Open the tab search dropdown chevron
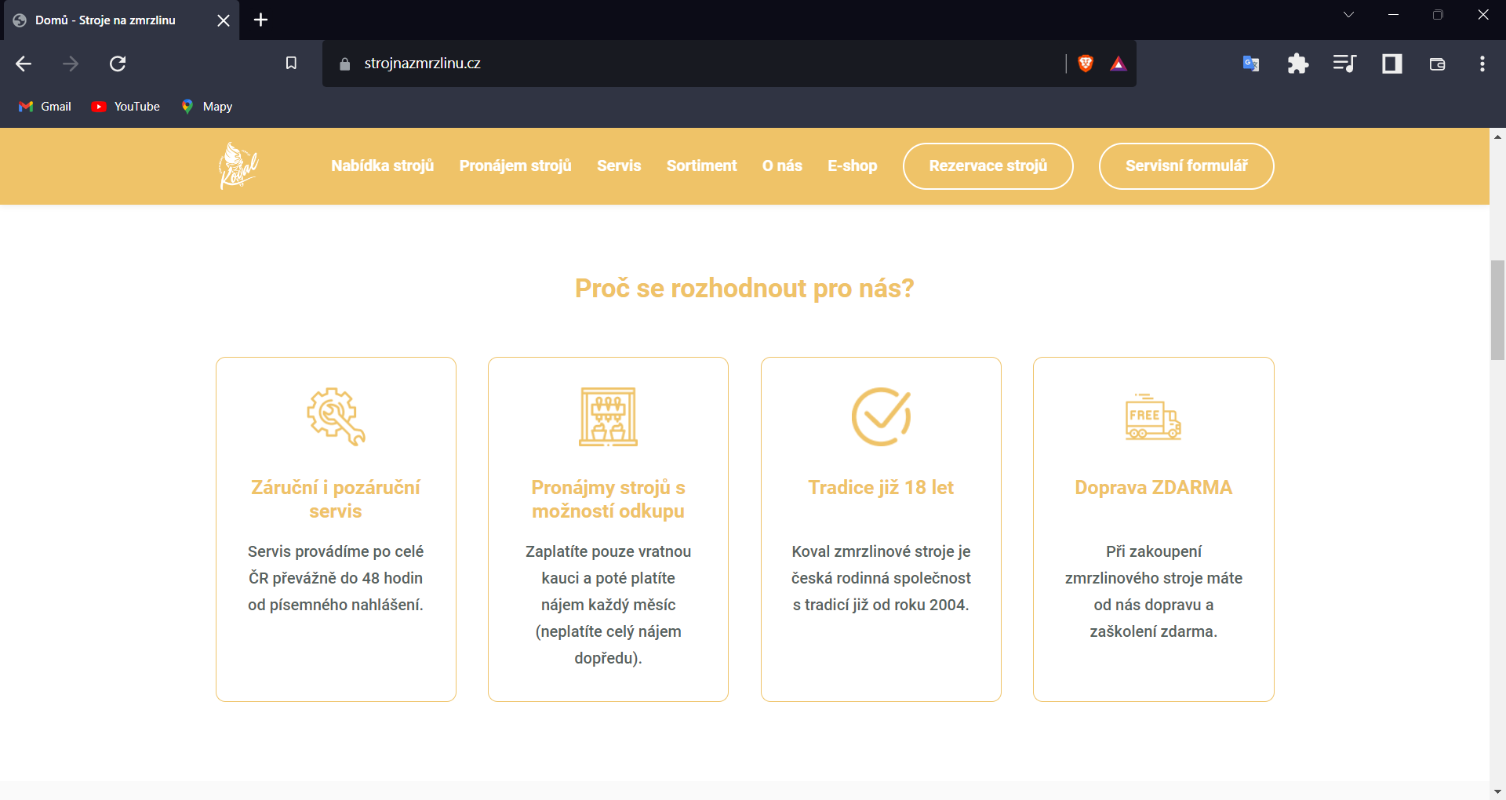This screenshot has height=800, width=1506. (x=1349, y=15)
